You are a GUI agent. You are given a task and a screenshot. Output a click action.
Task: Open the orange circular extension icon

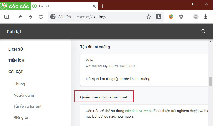tap(171, 17)
